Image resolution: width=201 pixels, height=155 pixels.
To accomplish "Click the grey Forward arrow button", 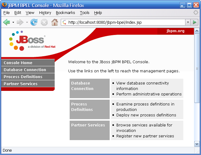I will [20, 22].
